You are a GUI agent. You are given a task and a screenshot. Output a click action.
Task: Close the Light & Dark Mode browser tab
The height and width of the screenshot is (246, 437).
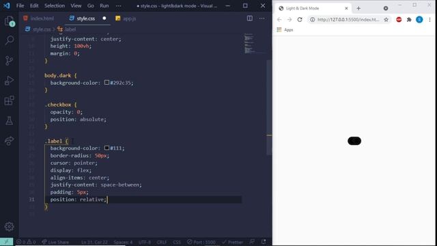pyautogui.click(x=346, y=8)
